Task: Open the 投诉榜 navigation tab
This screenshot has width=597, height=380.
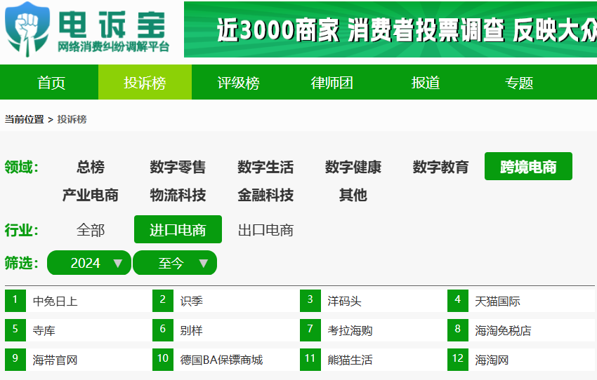Action: [x=145, y=83]
